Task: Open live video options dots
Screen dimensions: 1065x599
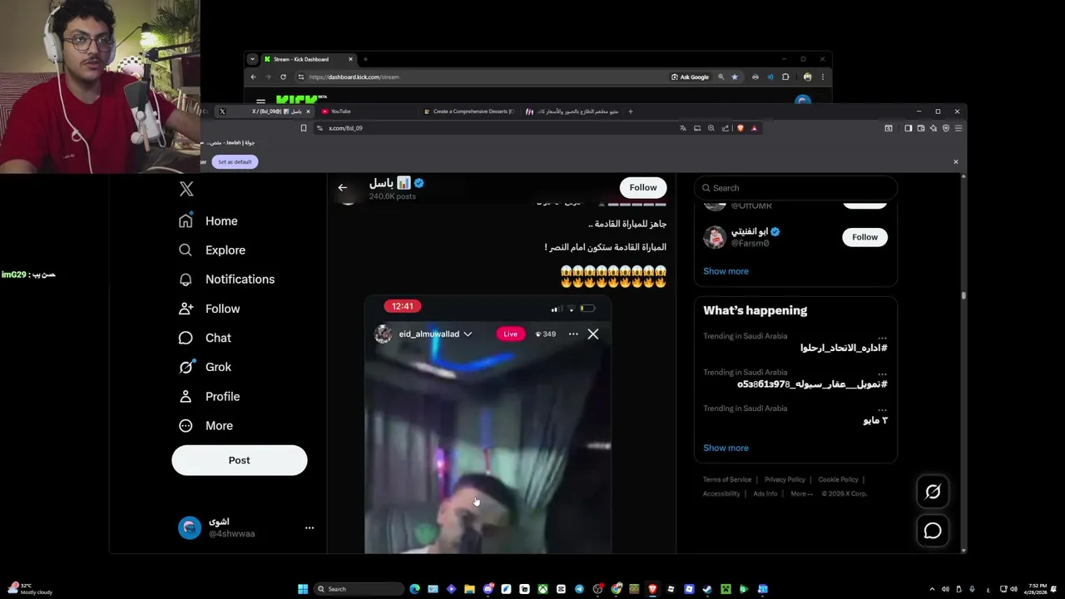Action: pos(573,334)
